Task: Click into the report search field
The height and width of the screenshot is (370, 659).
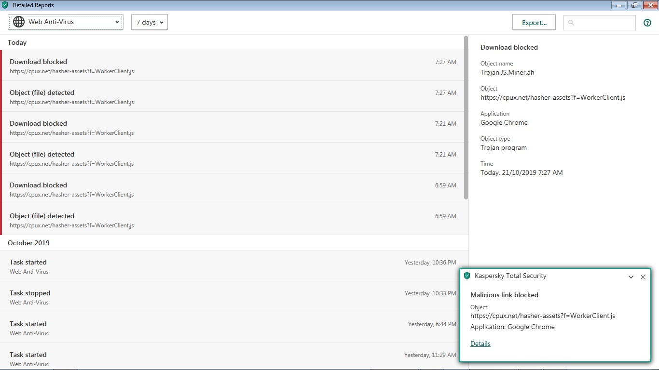Action: point(600,23)
